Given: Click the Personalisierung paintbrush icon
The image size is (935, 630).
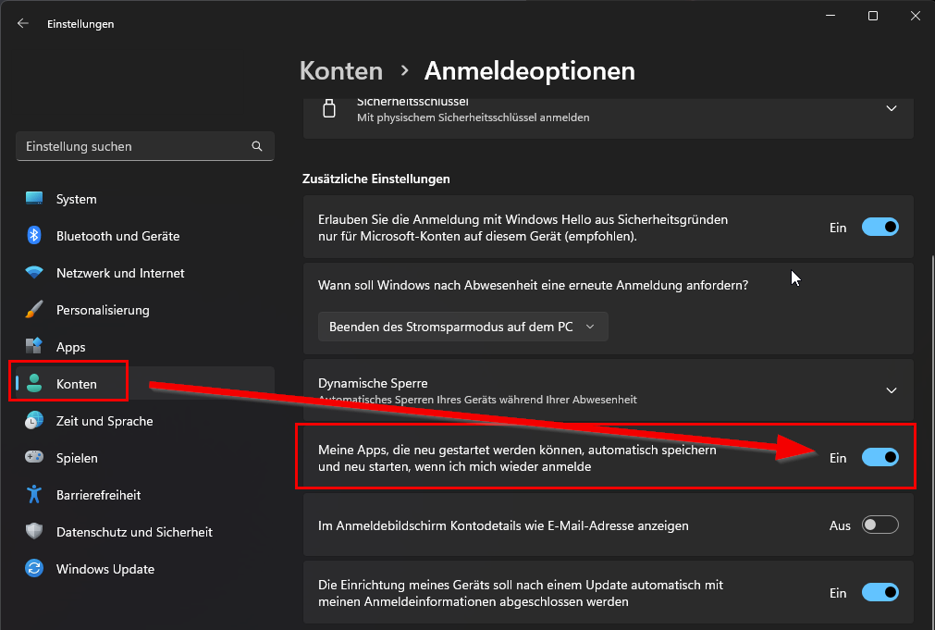Looking at the screenshot, I should pos(34,310).
